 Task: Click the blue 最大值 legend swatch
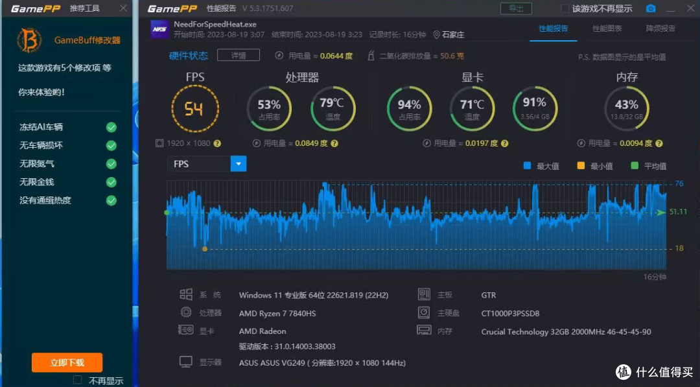click(527, 165)
